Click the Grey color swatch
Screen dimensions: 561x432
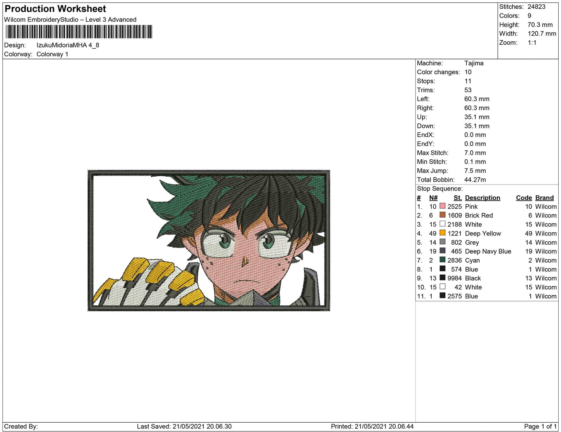pos(443,242)
